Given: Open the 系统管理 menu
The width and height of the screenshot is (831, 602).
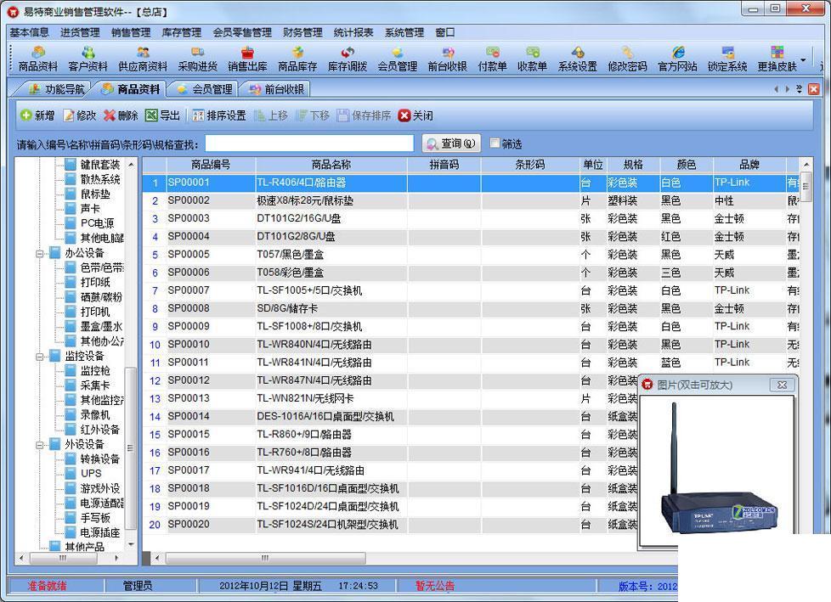Looking at the screenshot, I should [404, 32].
